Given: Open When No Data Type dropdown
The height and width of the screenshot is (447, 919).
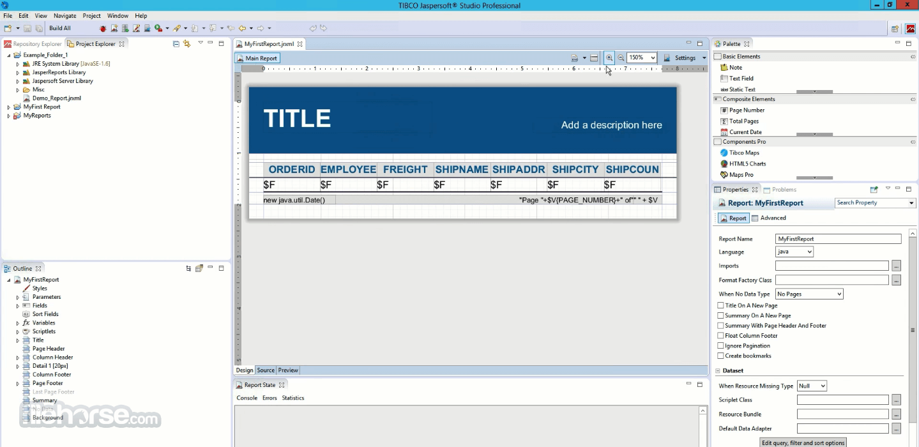Looking at the screenshot, I should [809, 294].
